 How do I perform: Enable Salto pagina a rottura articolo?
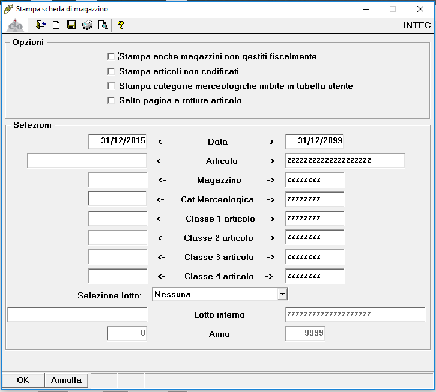(111, 100)
